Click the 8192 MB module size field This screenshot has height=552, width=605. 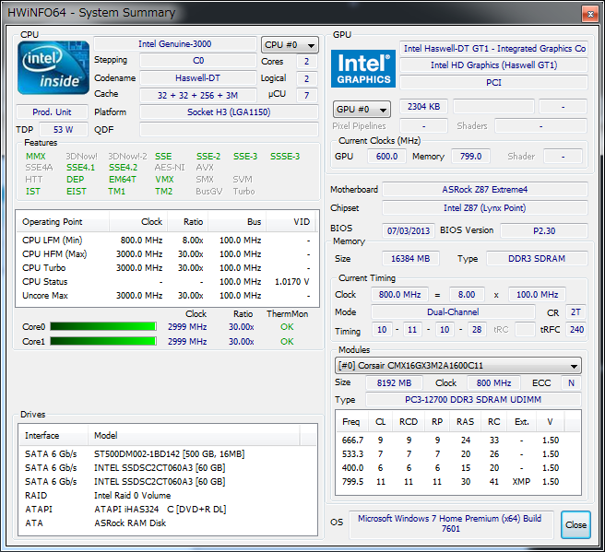click(395, 383)
